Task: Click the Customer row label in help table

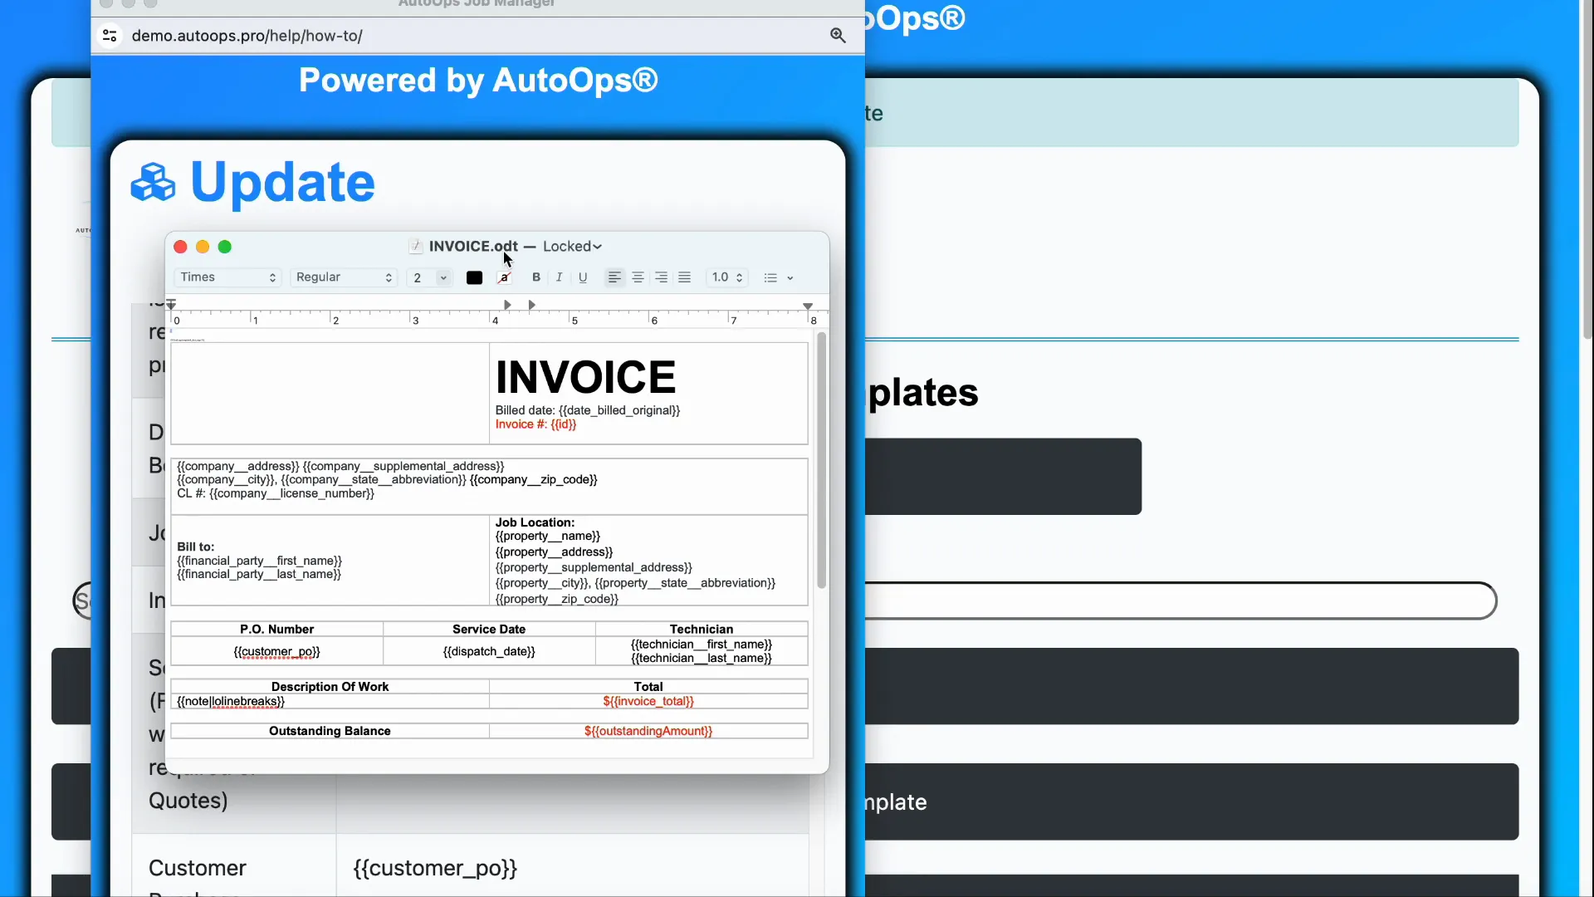Action: pyautogui.click(x=198, y=869)
